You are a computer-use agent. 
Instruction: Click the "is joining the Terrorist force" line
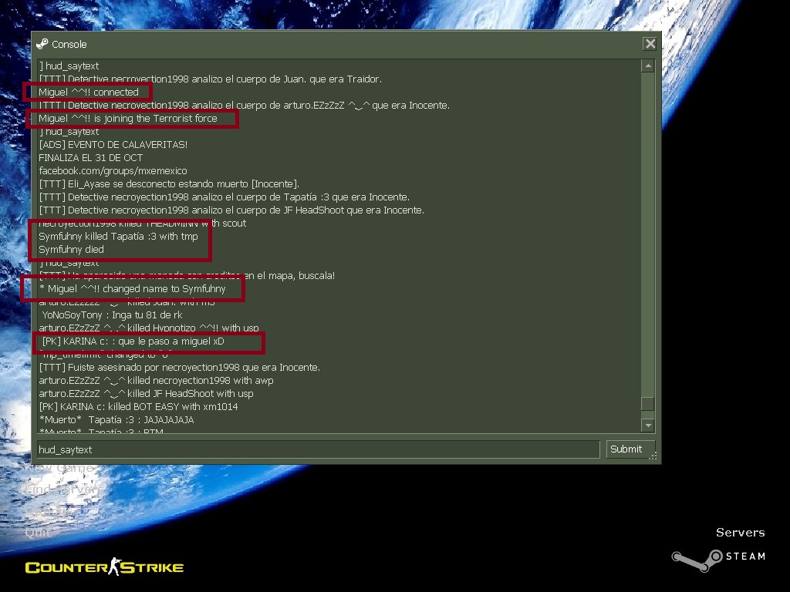(x=128, y=118)
